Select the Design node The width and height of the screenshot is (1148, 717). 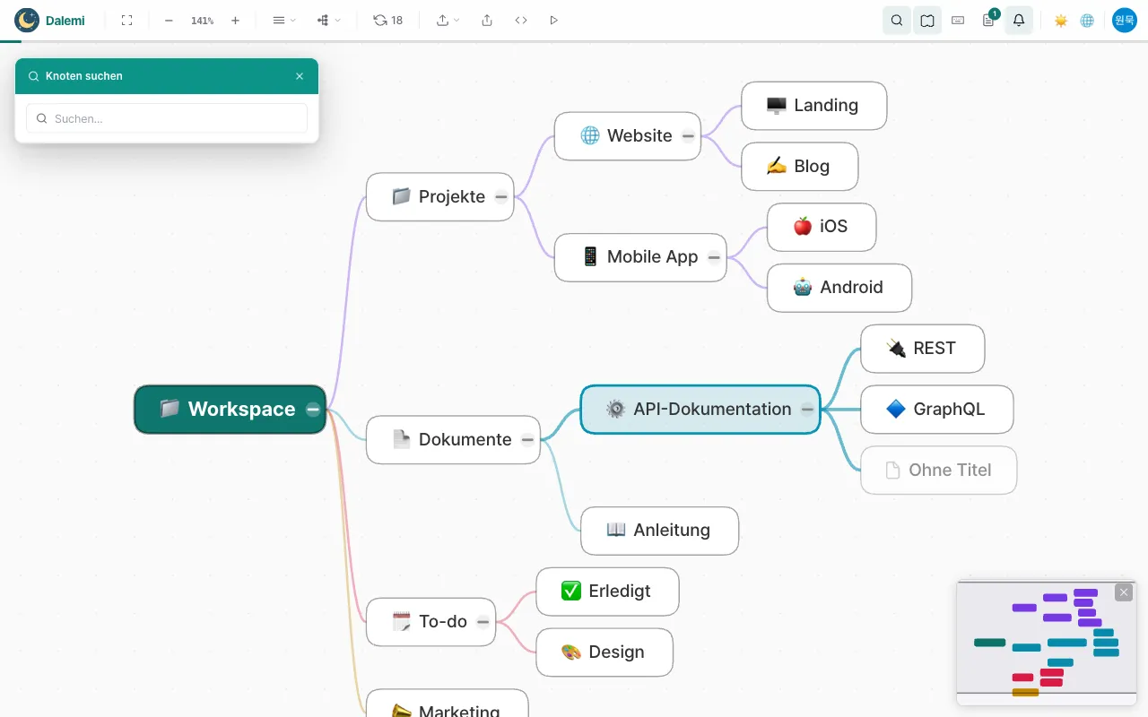click(604, 652)
